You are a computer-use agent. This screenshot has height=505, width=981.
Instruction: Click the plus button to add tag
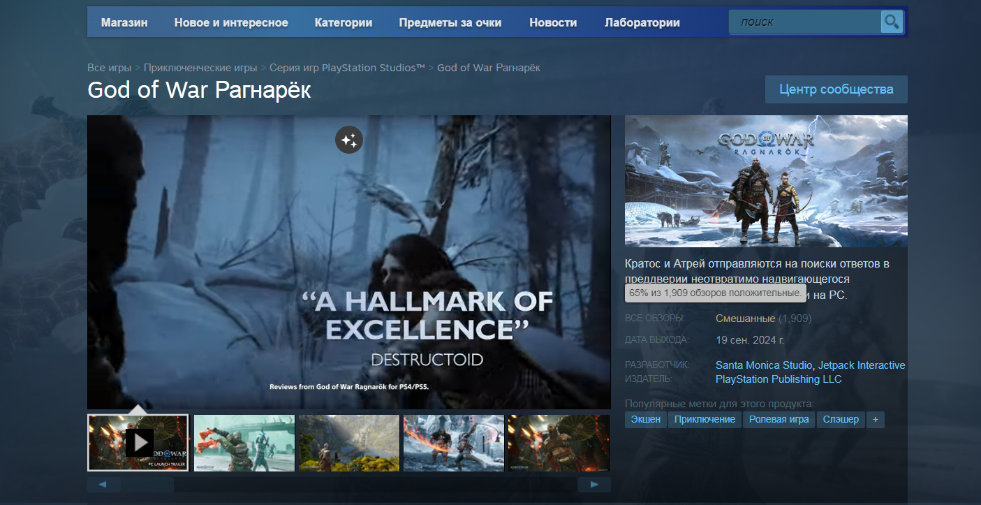[875, 419]
